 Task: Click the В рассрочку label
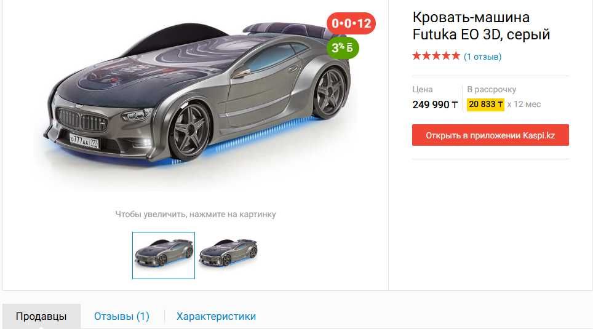coord(492,90)
